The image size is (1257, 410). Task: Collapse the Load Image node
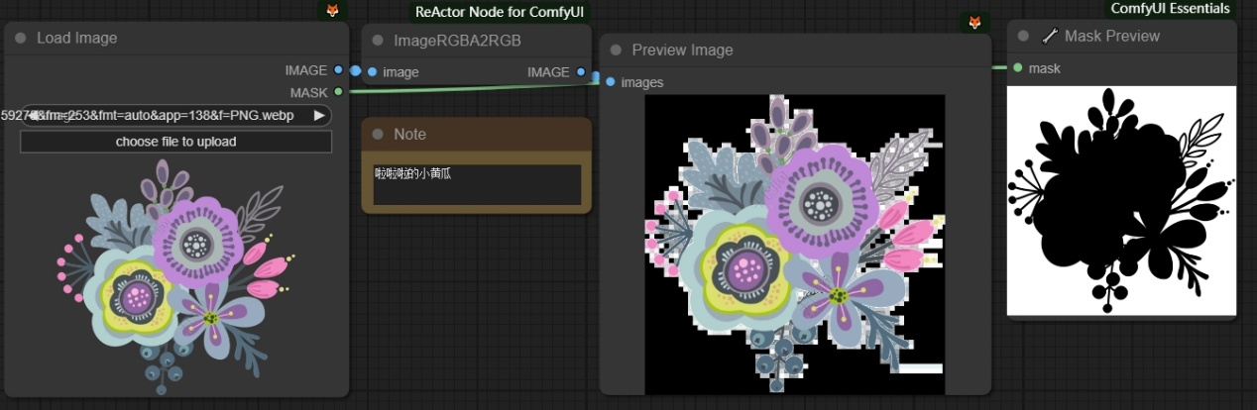(20, 39)
